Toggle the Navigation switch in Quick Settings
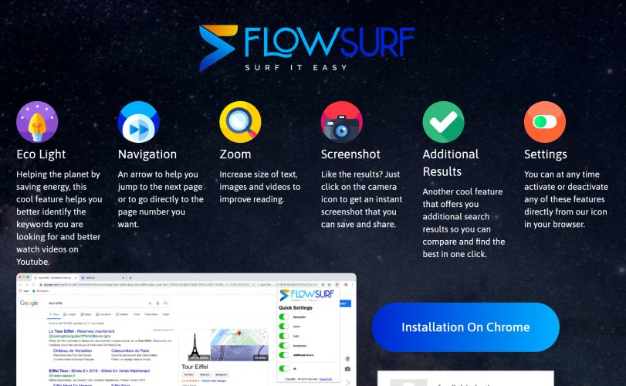 click(x=284, y=317)
